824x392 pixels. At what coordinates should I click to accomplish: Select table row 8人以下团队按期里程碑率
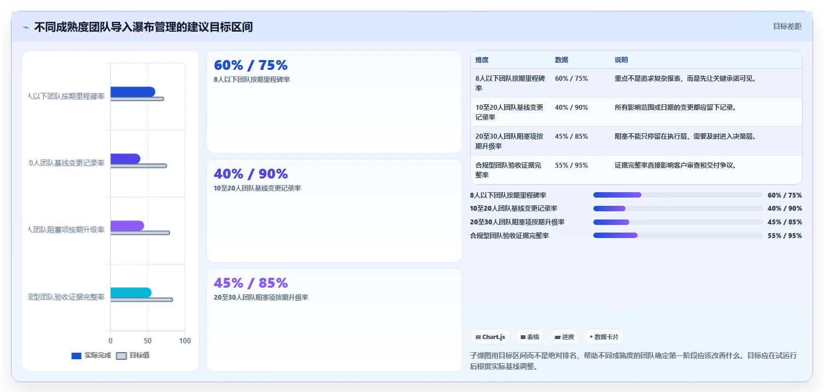(x=636, y=83)
